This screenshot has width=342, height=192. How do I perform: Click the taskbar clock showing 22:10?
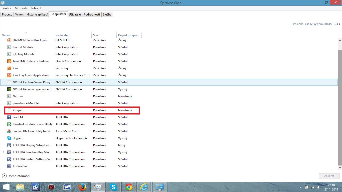point(331,185)
